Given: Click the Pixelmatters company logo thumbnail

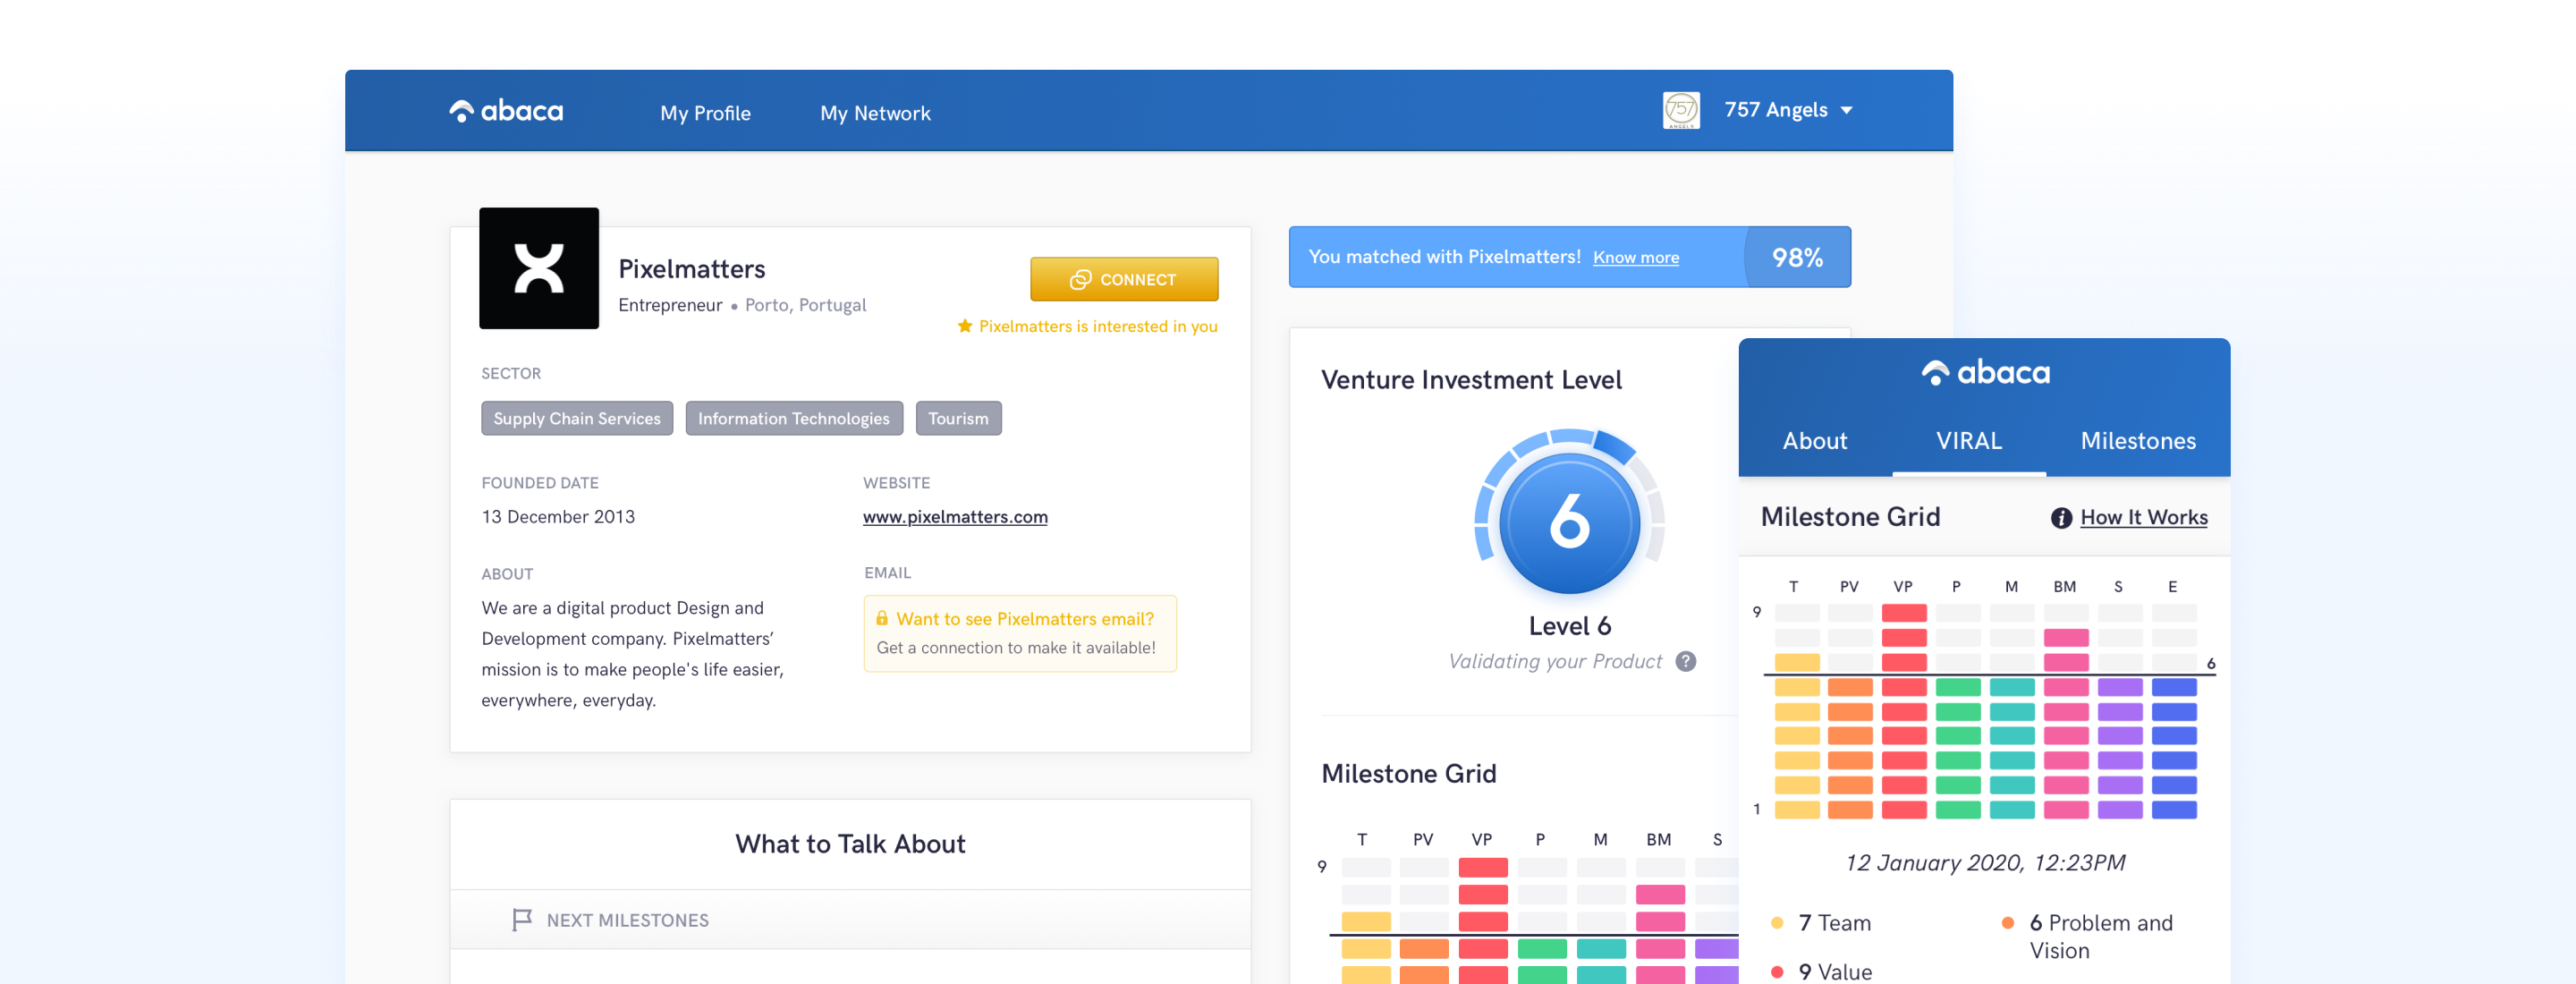Looking at the screenshot, I should [539, 268].
